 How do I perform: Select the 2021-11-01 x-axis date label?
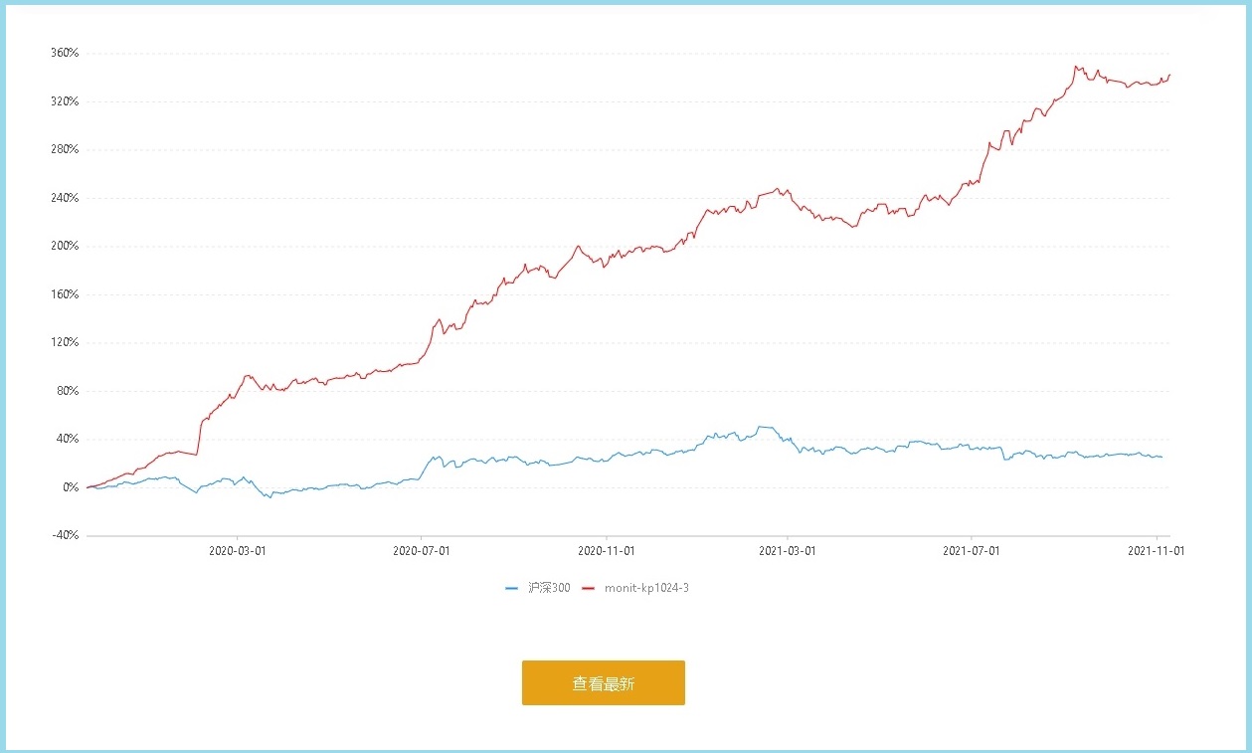(x=1156, y=549)
